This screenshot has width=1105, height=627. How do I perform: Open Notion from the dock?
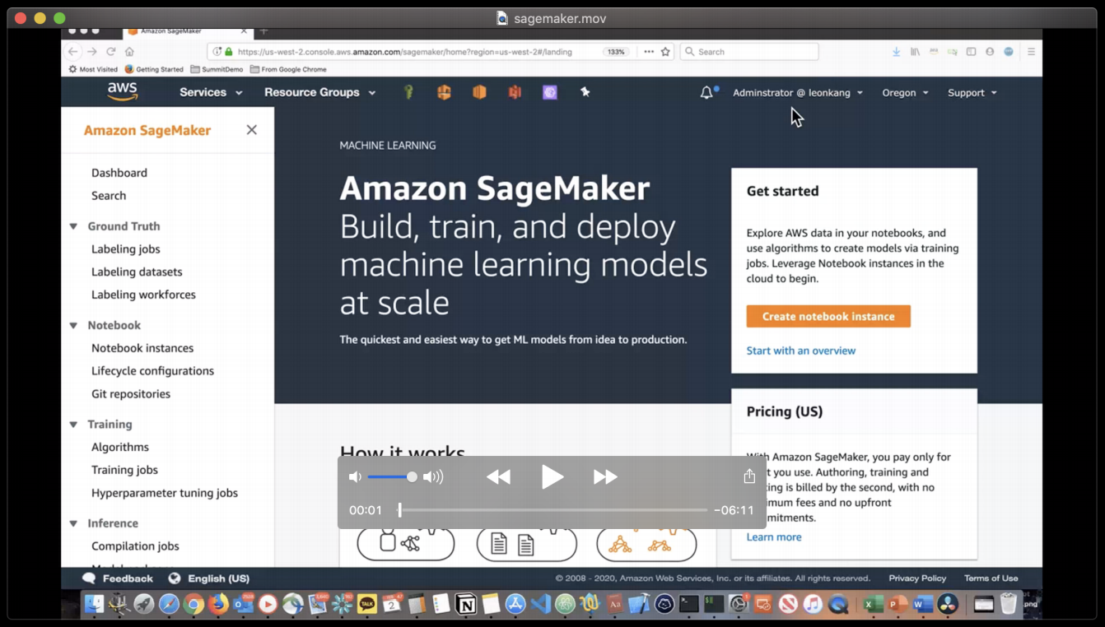tap(466, 604)
